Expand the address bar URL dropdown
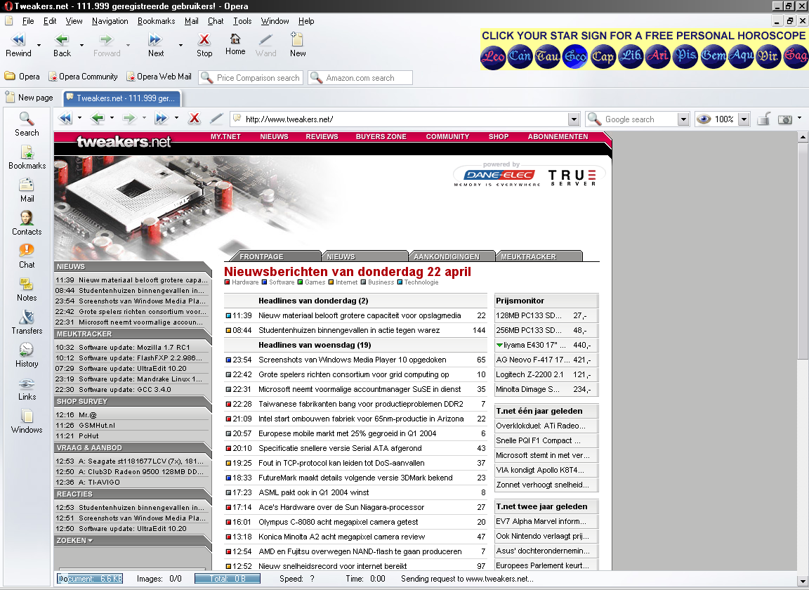The image size is (809, 590). [x=574, y=119]
